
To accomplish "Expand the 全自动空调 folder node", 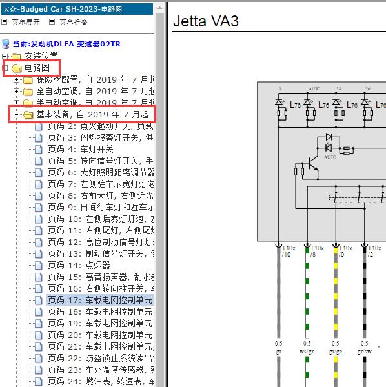I will [16, 92].
